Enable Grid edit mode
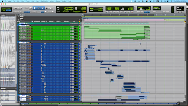This screenshot has width=188, height=106. coord(9,10)
